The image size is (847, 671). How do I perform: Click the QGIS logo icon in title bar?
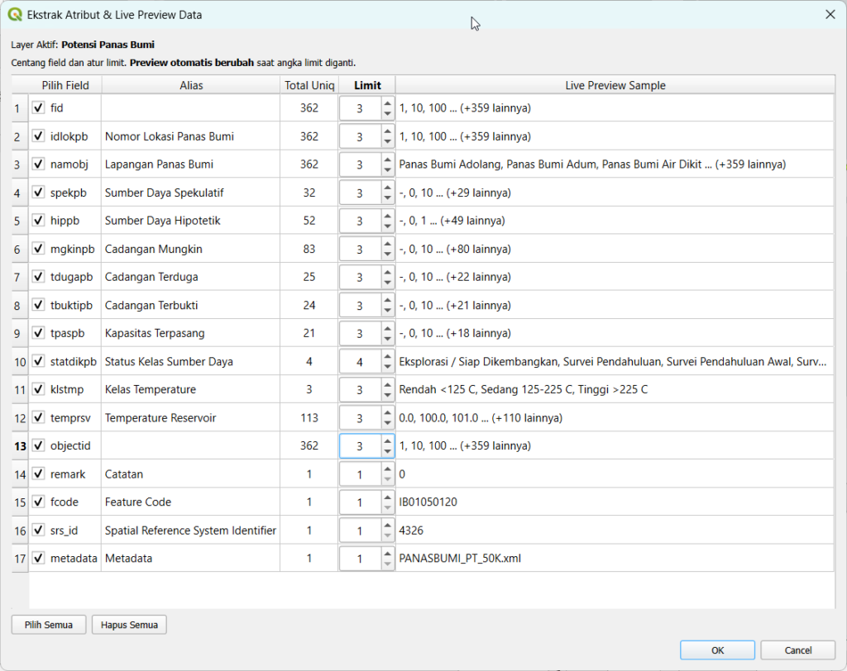pos(15,15)
